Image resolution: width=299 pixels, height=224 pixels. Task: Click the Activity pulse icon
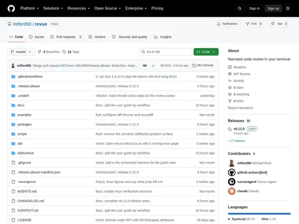point(230,81)
